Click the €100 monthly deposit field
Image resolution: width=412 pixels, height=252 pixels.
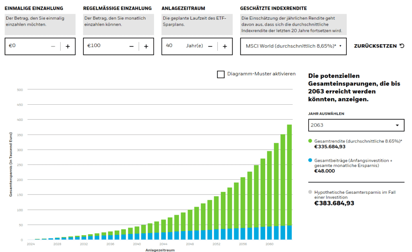click(x=105, y=46)
